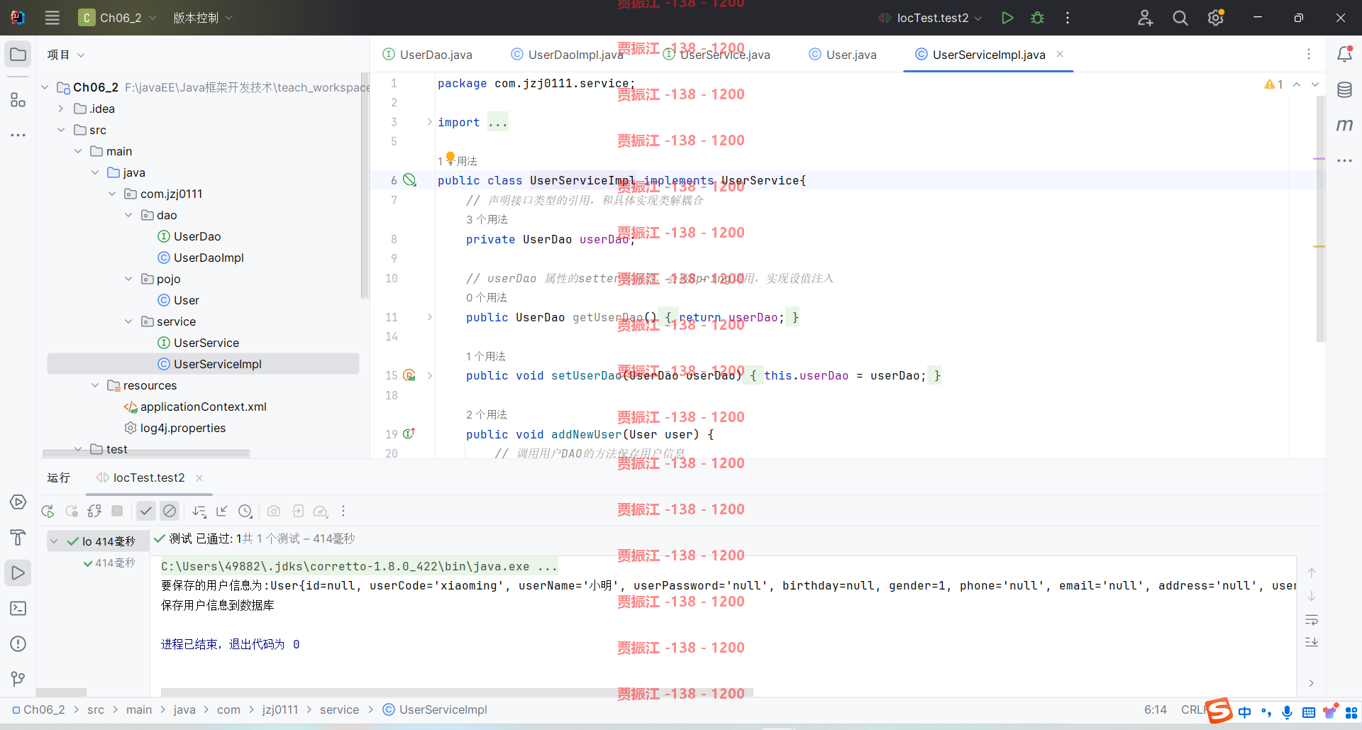Switch to the User.java tab
Viewport: 1362px width, 730px height.
point(843,55)
